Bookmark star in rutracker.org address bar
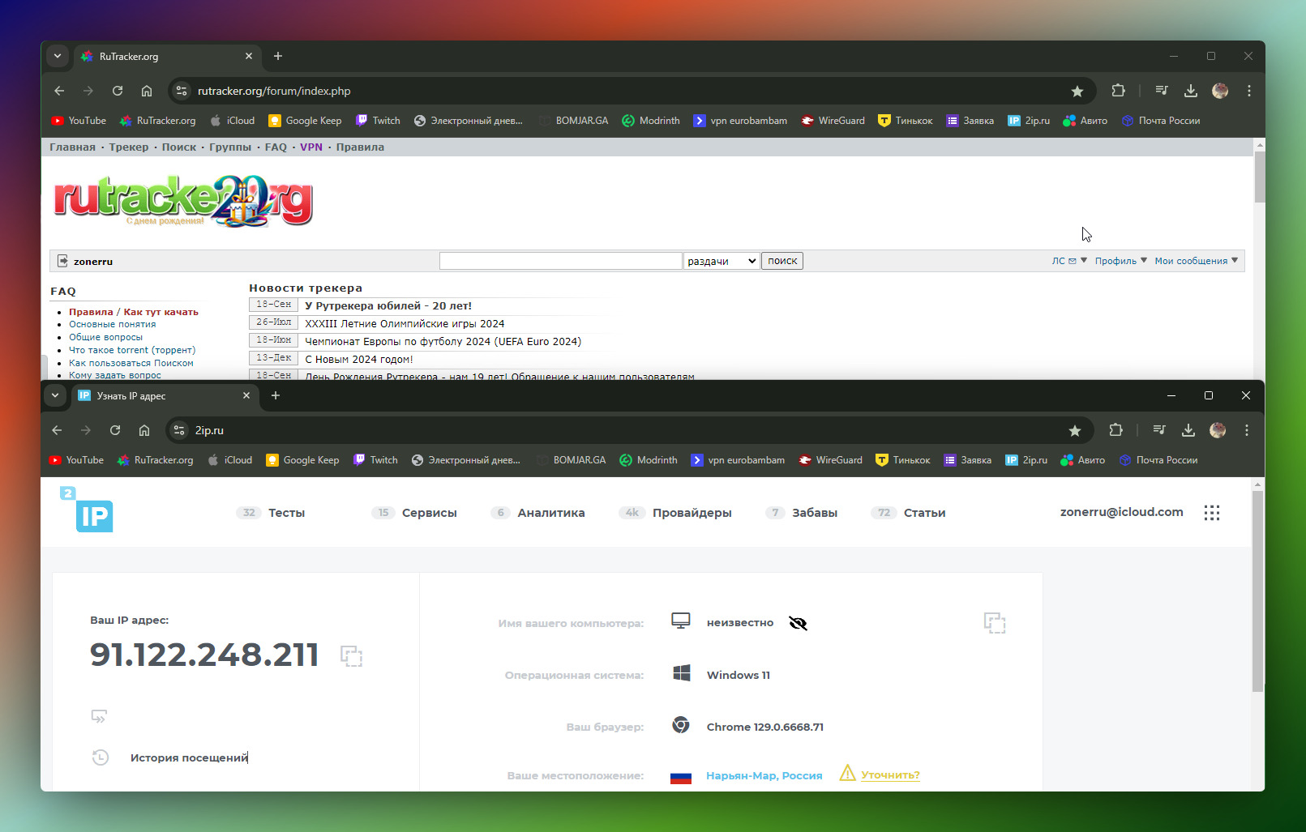1306x832 pixels. click(x=1077, y=91)
